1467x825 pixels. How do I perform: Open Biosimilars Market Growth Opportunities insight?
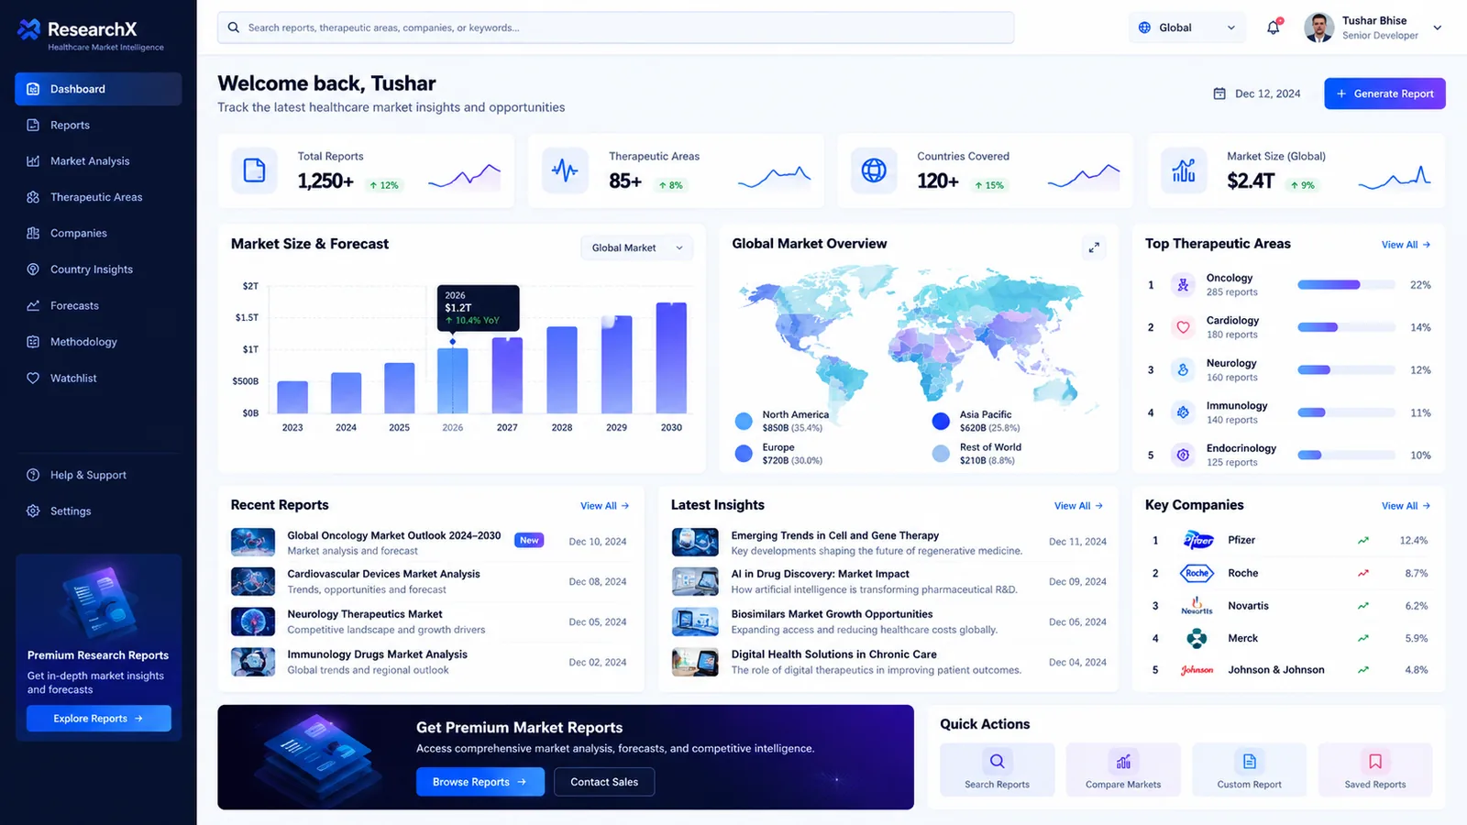[x=889, y=621]
